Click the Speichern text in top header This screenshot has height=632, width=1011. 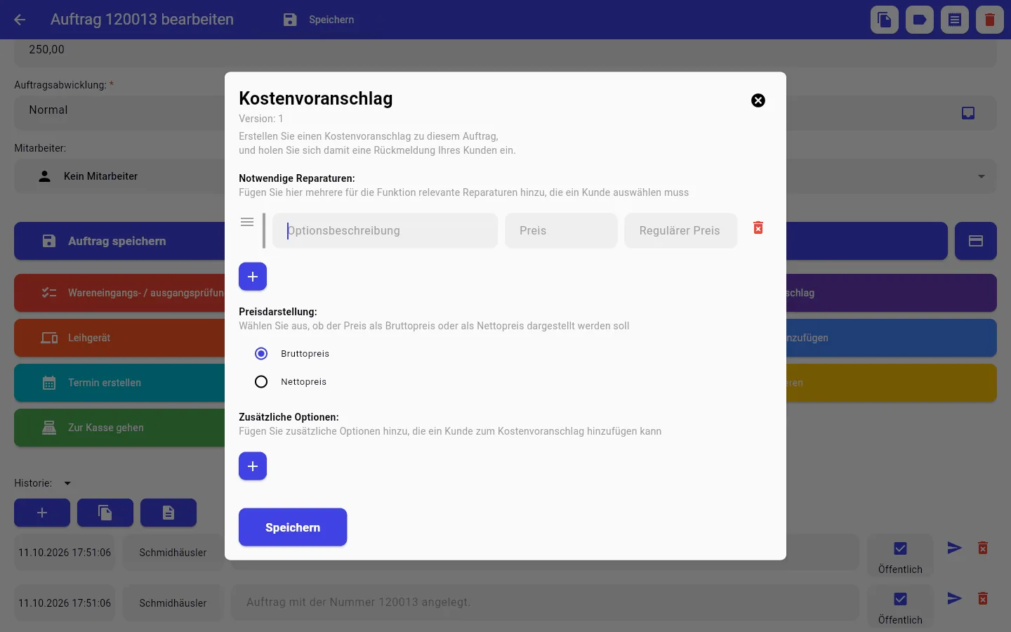(x=331, y=20)
